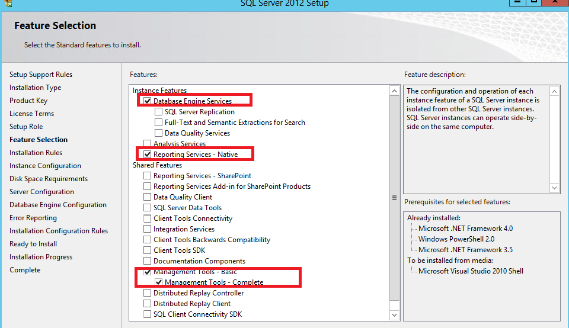Select Installation Configuration Rules step

pos(59,231)
